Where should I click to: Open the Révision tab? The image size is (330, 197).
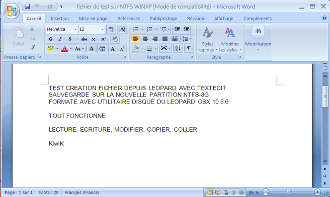pos(196,19)
